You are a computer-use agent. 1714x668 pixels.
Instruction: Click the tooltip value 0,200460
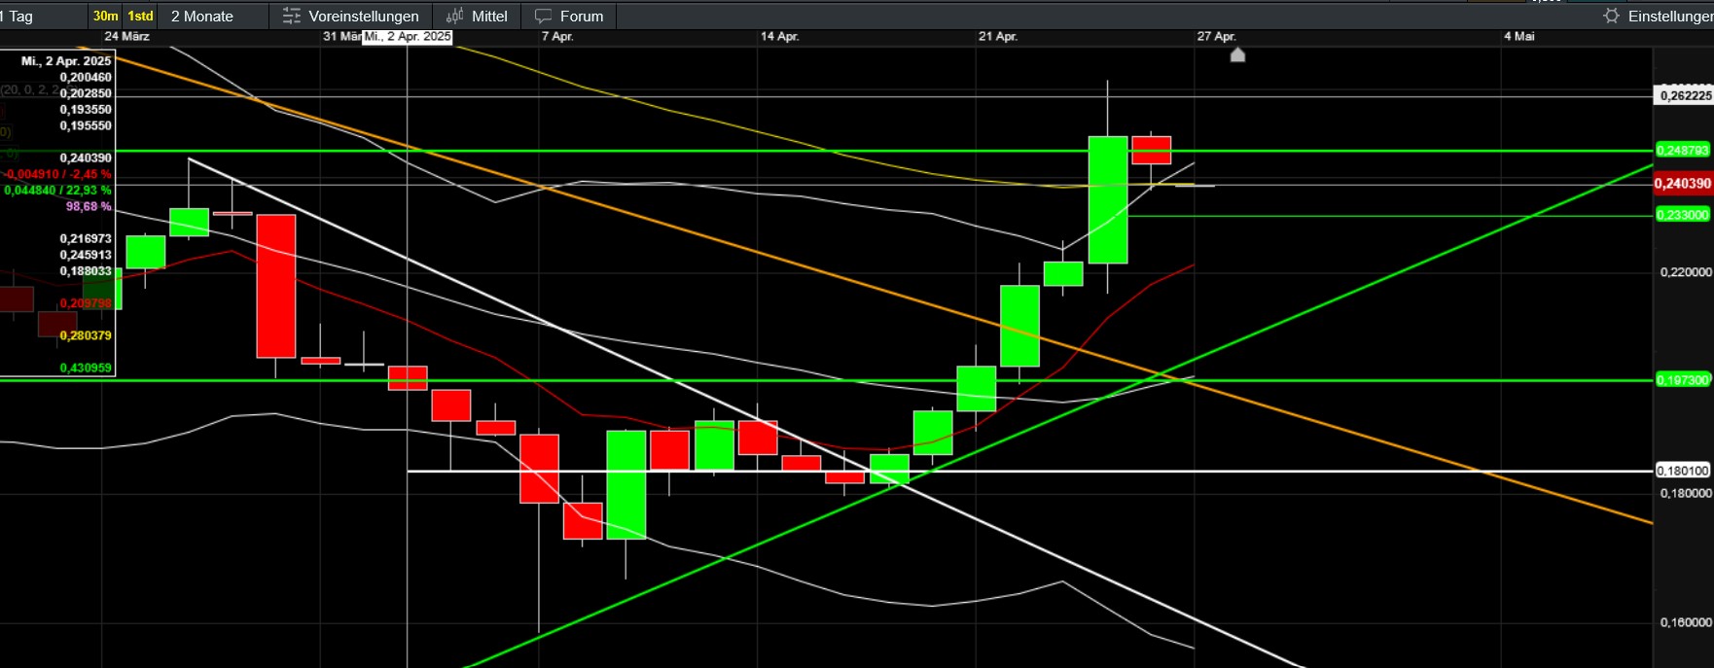(x=86, y=77)
